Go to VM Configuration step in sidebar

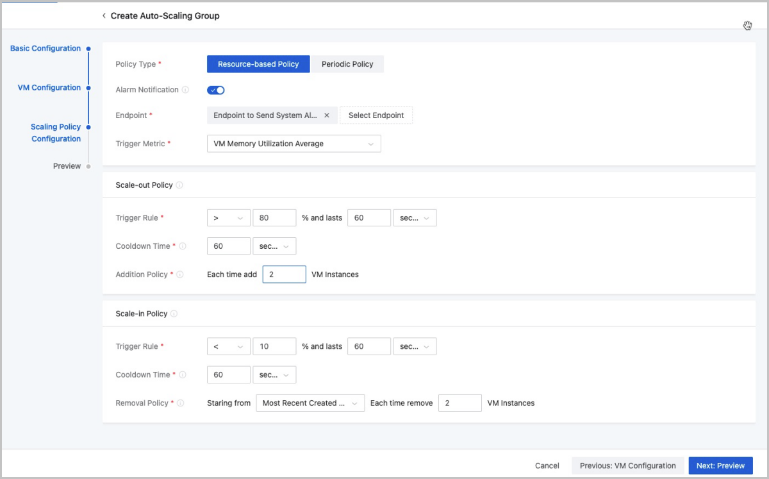click(49, 88)
